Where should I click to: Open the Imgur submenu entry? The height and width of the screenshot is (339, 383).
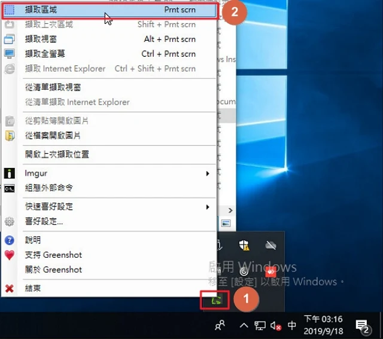[x=109, y=173]
